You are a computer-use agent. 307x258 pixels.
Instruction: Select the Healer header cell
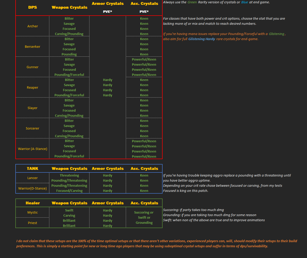(x=32, y=203)
